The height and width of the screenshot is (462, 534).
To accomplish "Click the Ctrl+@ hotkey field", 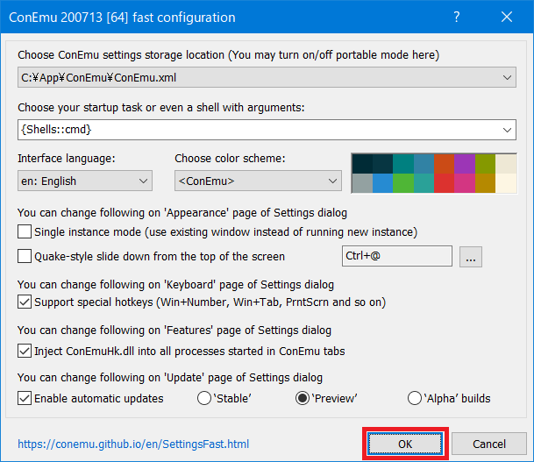I will 397,256.
